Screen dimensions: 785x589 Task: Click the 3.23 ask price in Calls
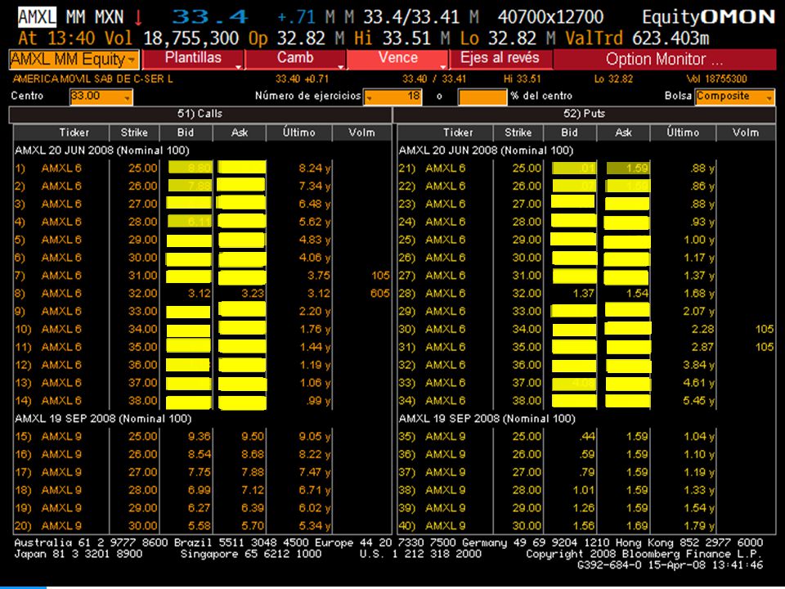[253, 294]
